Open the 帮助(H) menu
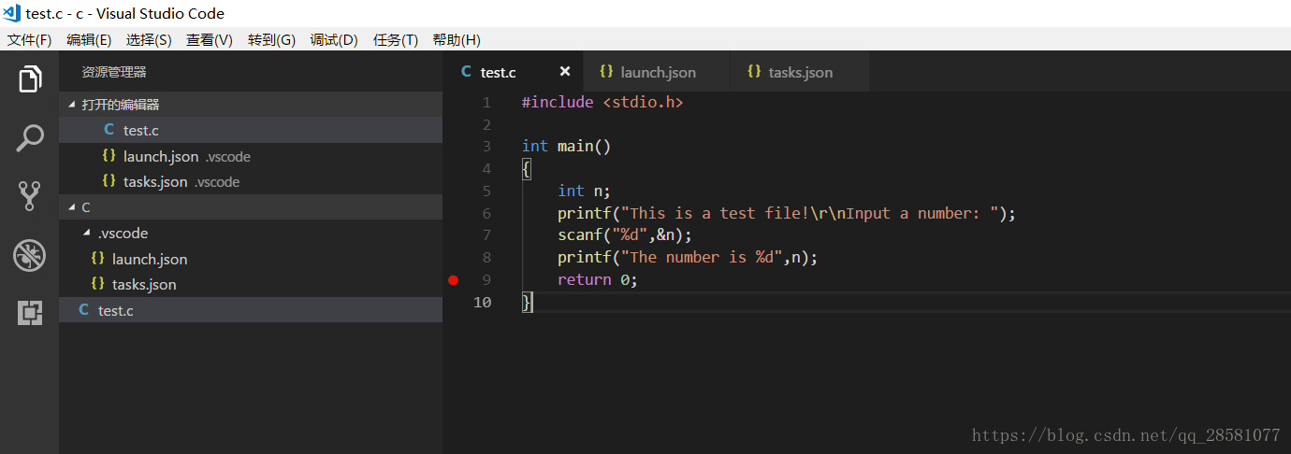The image size is (1291, 454). point(457,40)
